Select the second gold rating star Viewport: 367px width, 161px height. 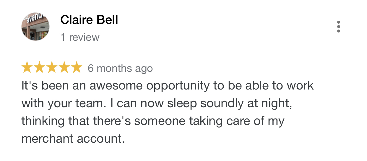pyautogui.click(x=39, y=67)
